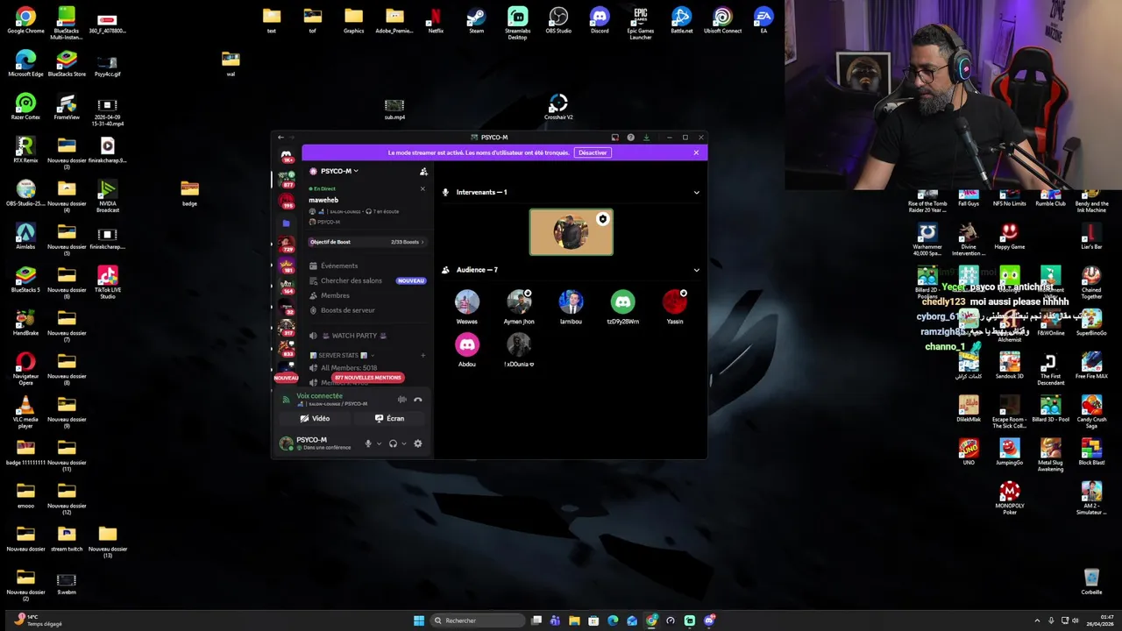The width and height of the screenshot is (1122, 631).
Task: Click Aymen jhon audience avatar
Action: [519, 301]
